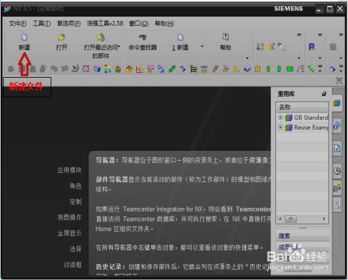The width and height of the screenshot is (348, 280).
Task: Click the KG weight calculation icon
Action: 150,69
